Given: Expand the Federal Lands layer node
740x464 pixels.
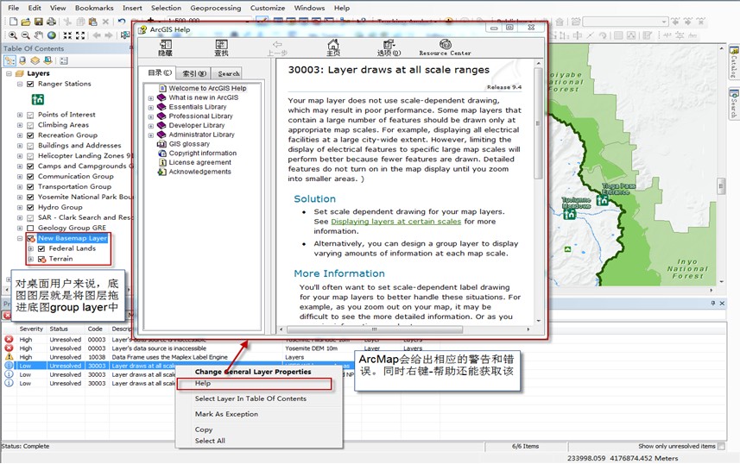Looking at the screenshot, I should pyautogui.click(x=30, y=248).
